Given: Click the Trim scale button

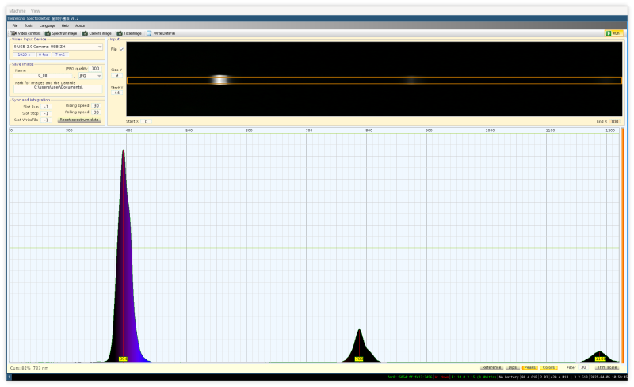Looking at the screenshot, I should click(x=607, y=367).
